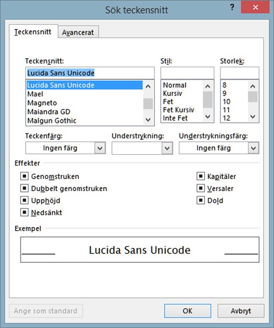274x328 pixels.
Task: Toggle the Versaler checkbox
Action: click(201, 188)
